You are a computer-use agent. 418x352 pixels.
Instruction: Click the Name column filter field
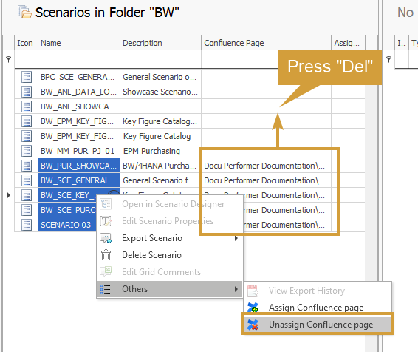click(x=79, y=58)
